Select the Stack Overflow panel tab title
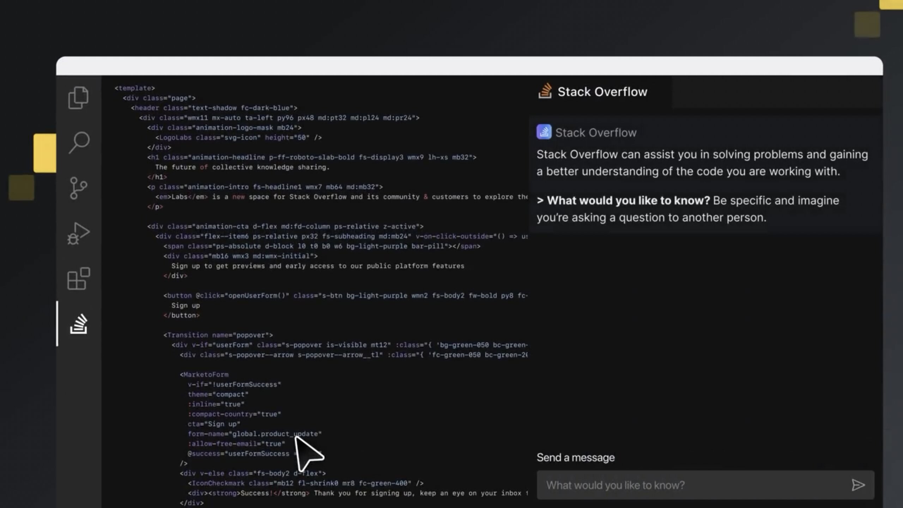Screen dimensions: 903x508 pyautogui.click(x=602, y=92)
